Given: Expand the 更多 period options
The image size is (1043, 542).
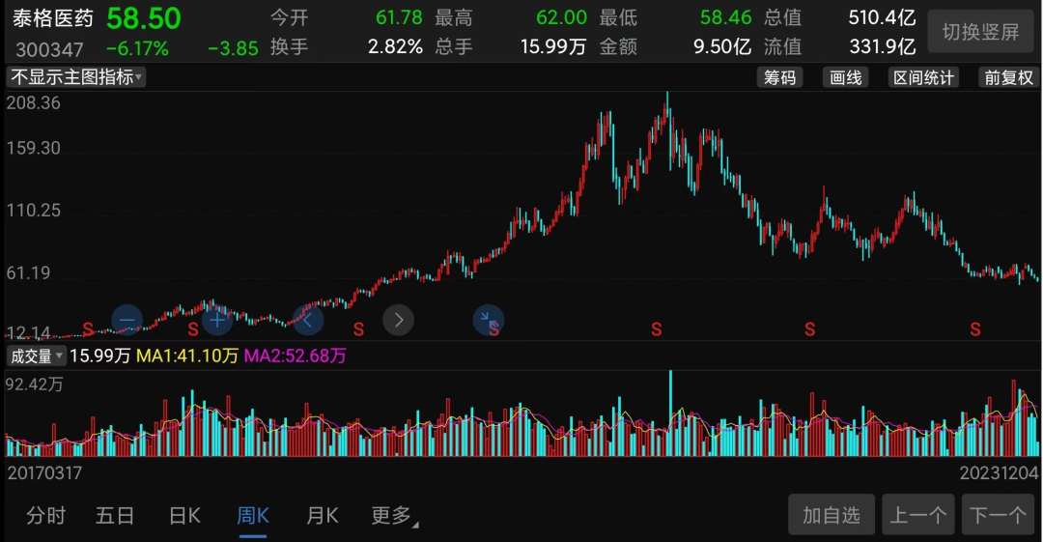Looking at the screenshot, I should pos(394,515).
